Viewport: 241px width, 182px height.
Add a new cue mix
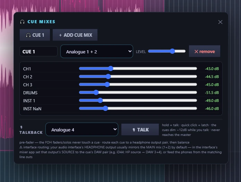pos(75,35)
